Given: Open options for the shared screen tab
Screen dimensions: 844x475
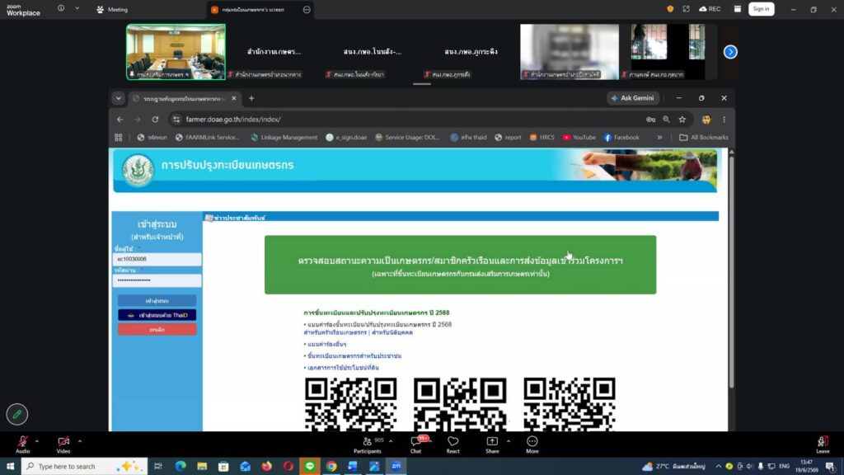Looking at the screenshot, I should pyautogui.click(x=307, y=10).
